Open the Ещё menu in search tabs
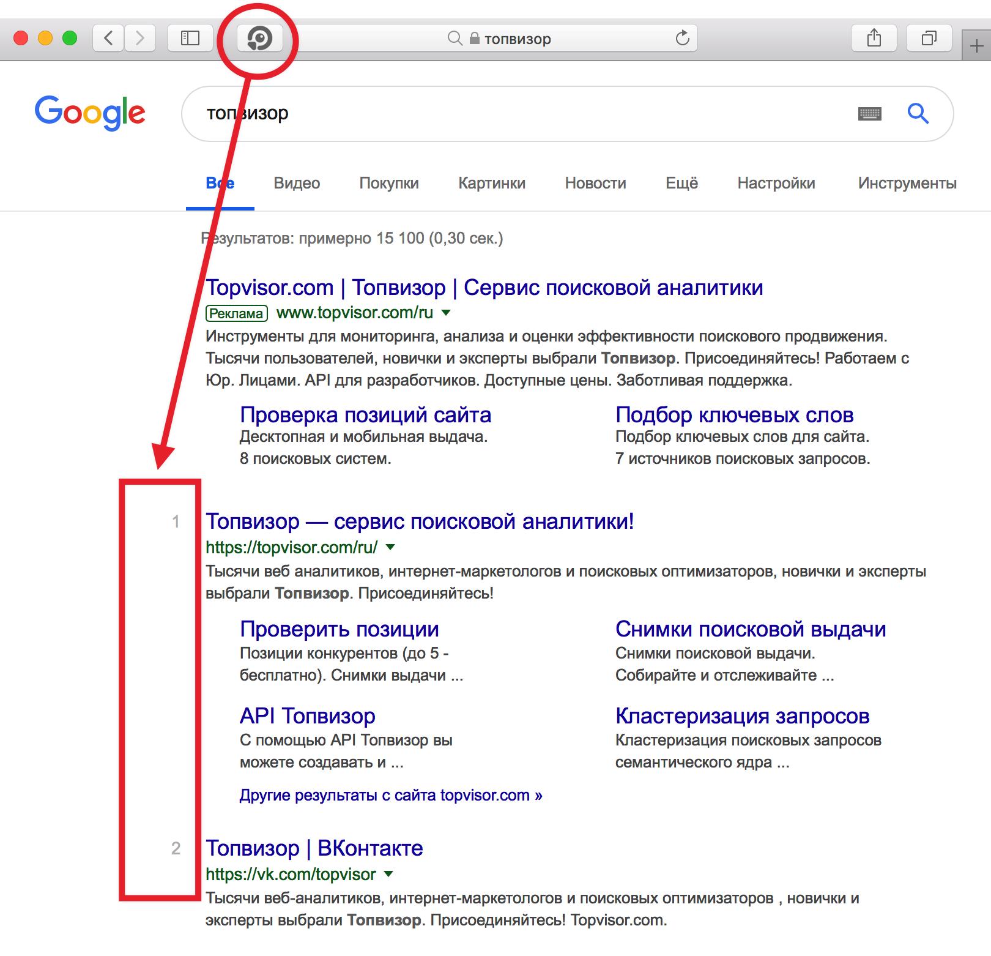 tap(681, 183)
